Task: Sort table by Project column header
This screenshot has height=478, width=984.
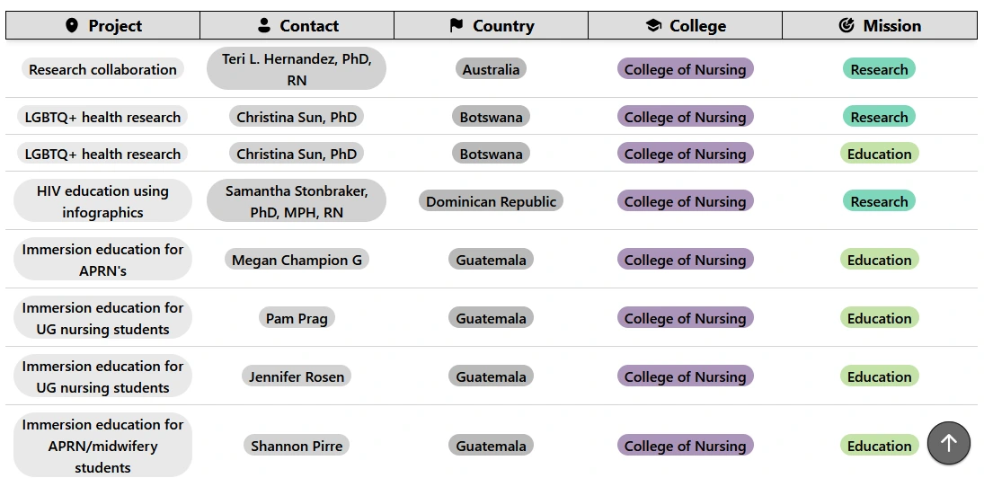Action: [114, 26]
